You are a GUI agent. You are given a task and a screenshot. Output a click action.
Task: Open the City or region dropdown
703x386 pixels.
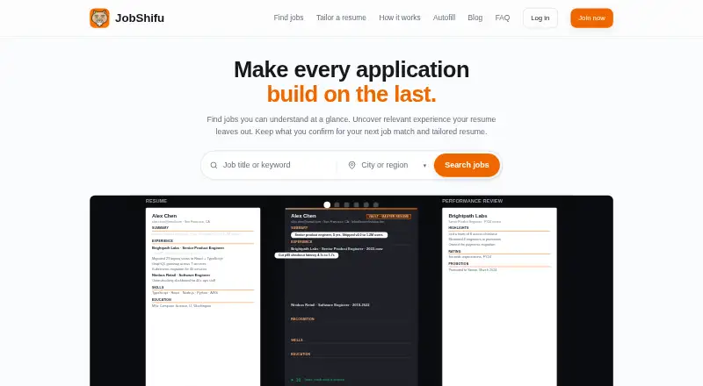coord(388,165)
